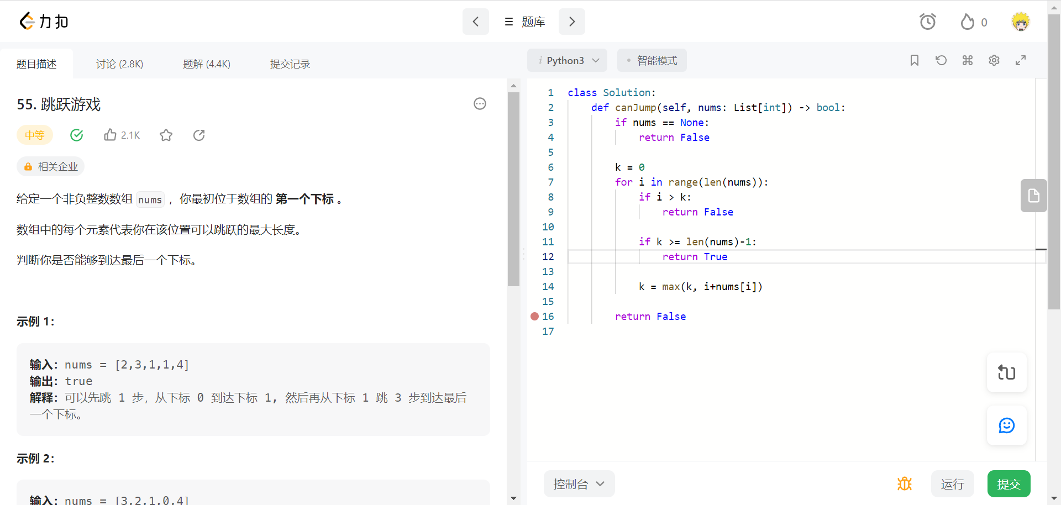
Task: Click code line 'def canJump' signature
Action: pyautogui.click(x=718, y=107)
